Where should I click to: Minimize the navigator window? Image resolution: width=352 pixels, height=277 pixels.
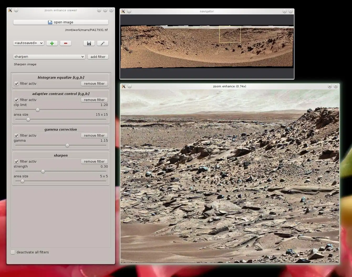[284, 11]
